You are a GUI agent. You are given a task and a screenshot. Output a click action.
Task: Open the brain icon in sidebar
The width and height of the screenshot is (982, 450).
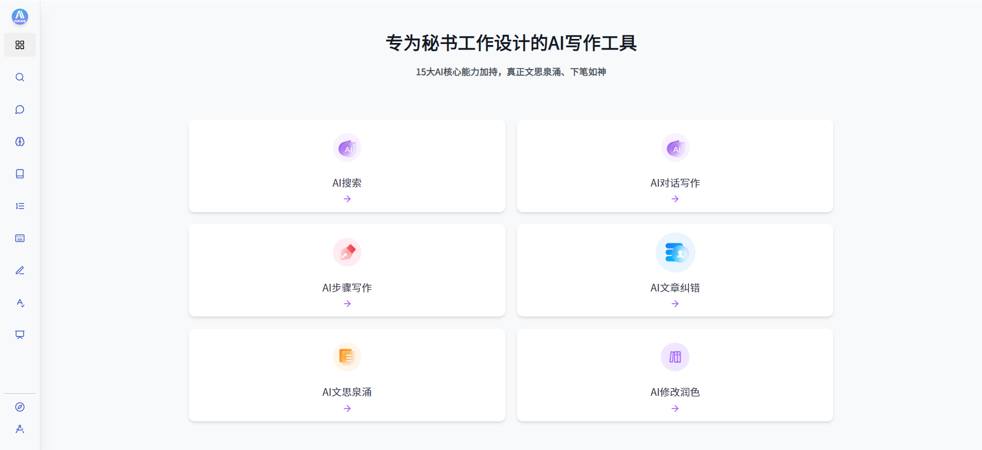pyautogui.click(x=20, y=142)
